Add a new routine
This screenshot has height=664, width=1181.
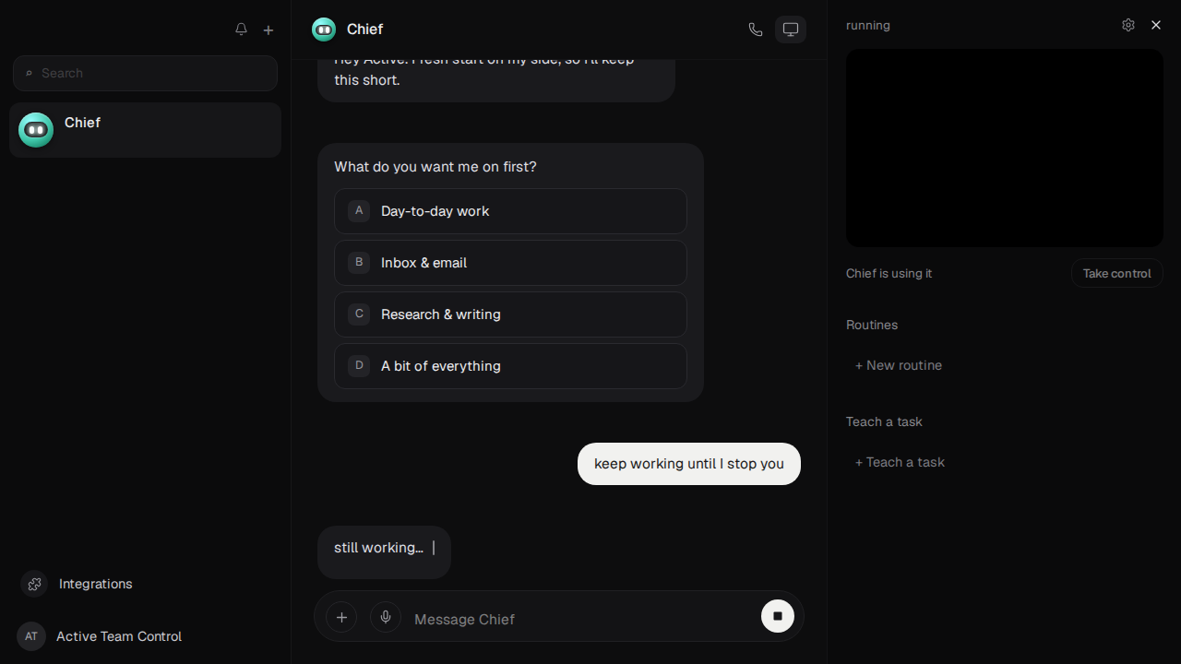pos(899,365)
